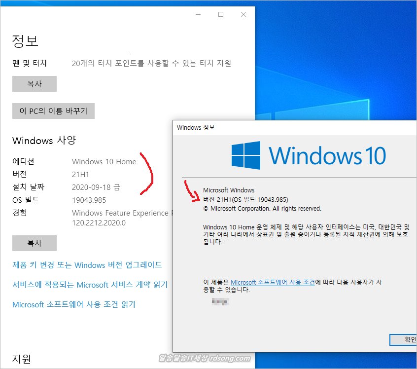Minimize the Settings 정보 window
This screenshot has width=417, height=369.
198,14
